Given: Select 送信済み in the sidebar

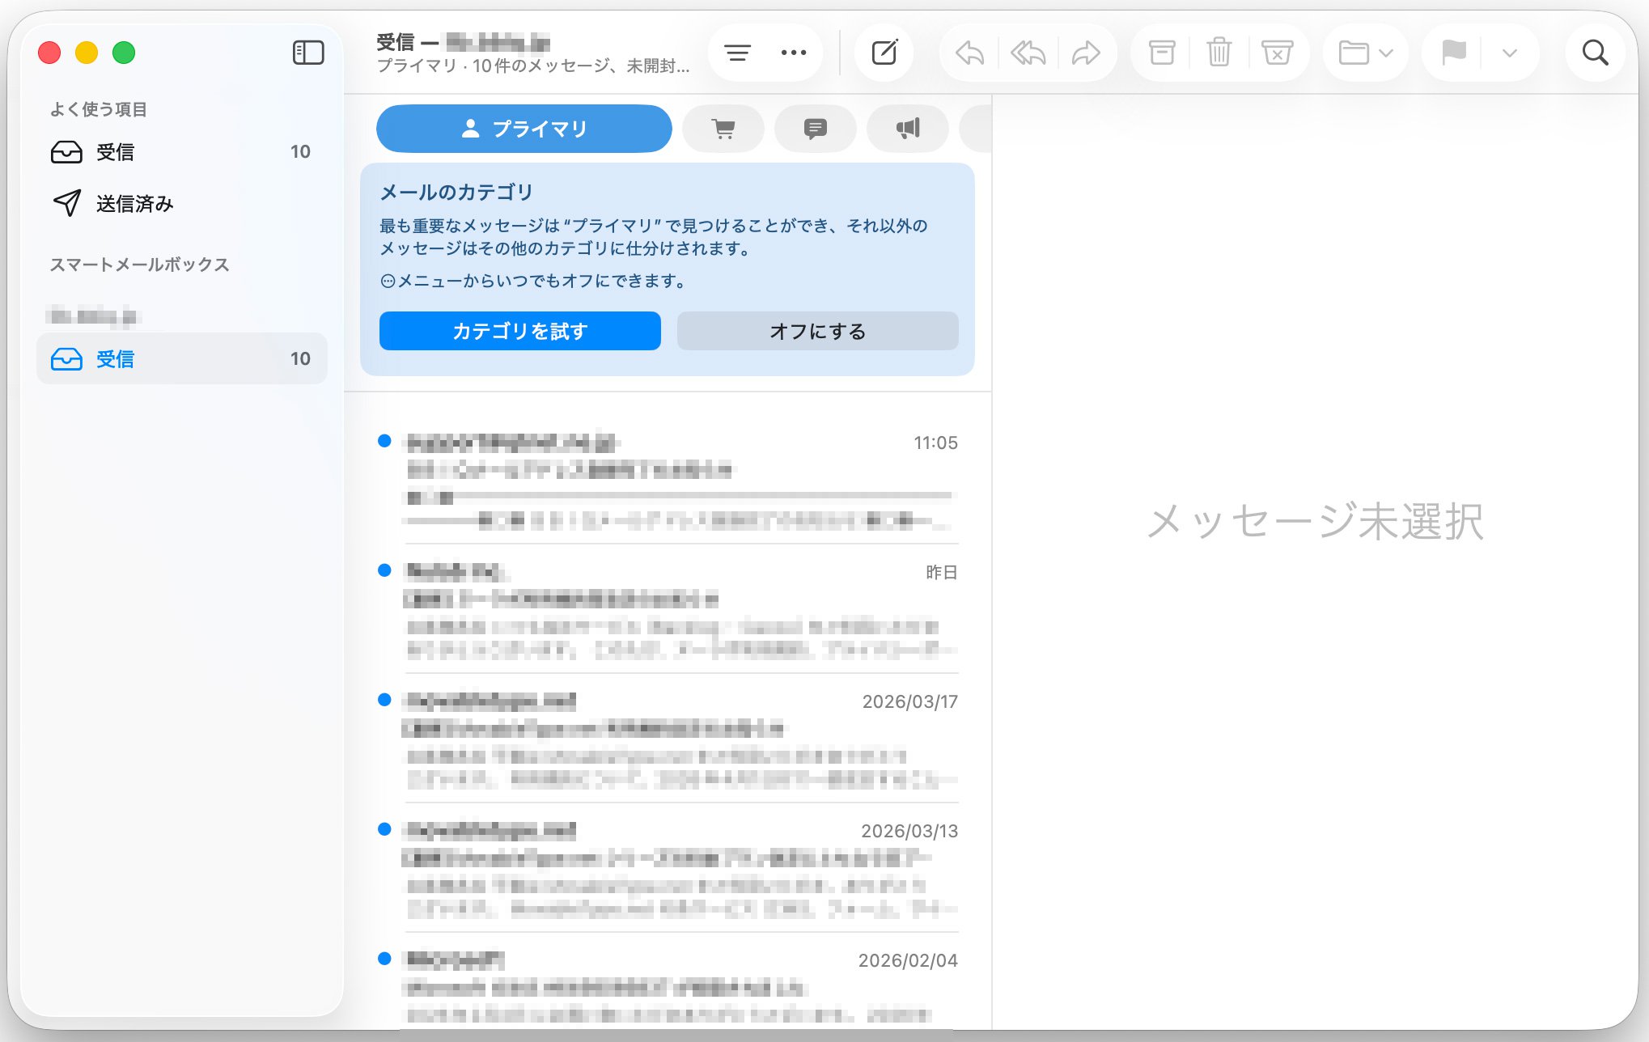Looking at the screenshot, I should 134,204.
